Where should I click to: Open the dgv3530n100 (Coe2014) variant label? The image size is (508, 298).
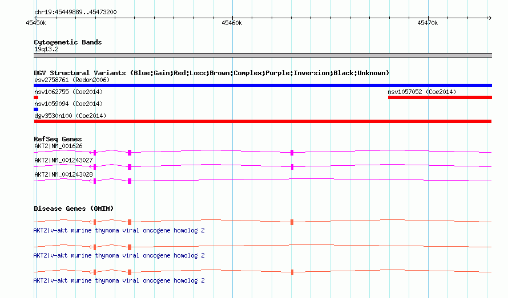70,116
